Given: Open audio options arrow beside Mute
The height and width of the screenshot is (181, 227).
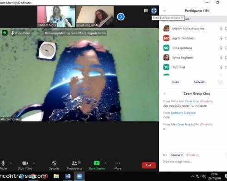Looking at the screenshot, I should coord(11,163).
